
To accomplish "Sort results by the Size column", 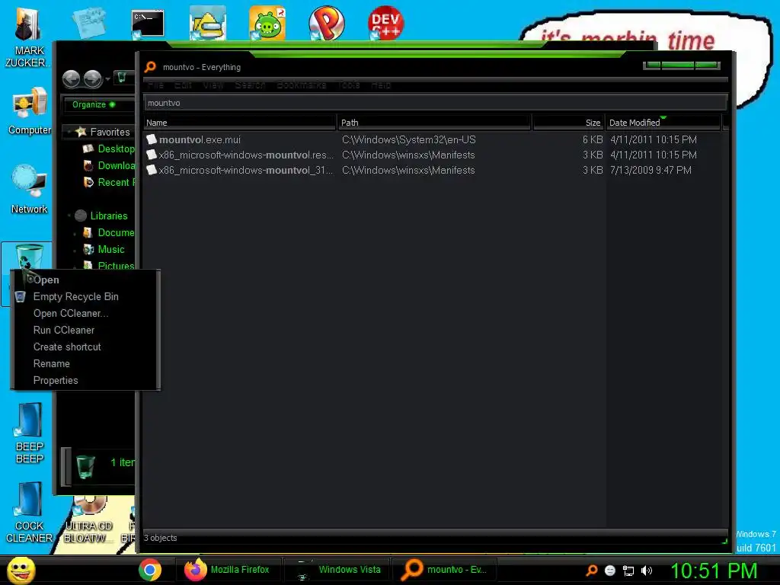I will [568, 123].
